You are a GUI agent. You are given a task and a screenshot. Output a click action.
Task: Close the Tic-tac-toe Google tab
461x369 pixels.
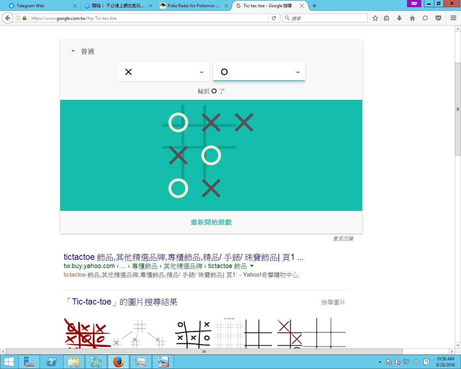click(302, 6)
